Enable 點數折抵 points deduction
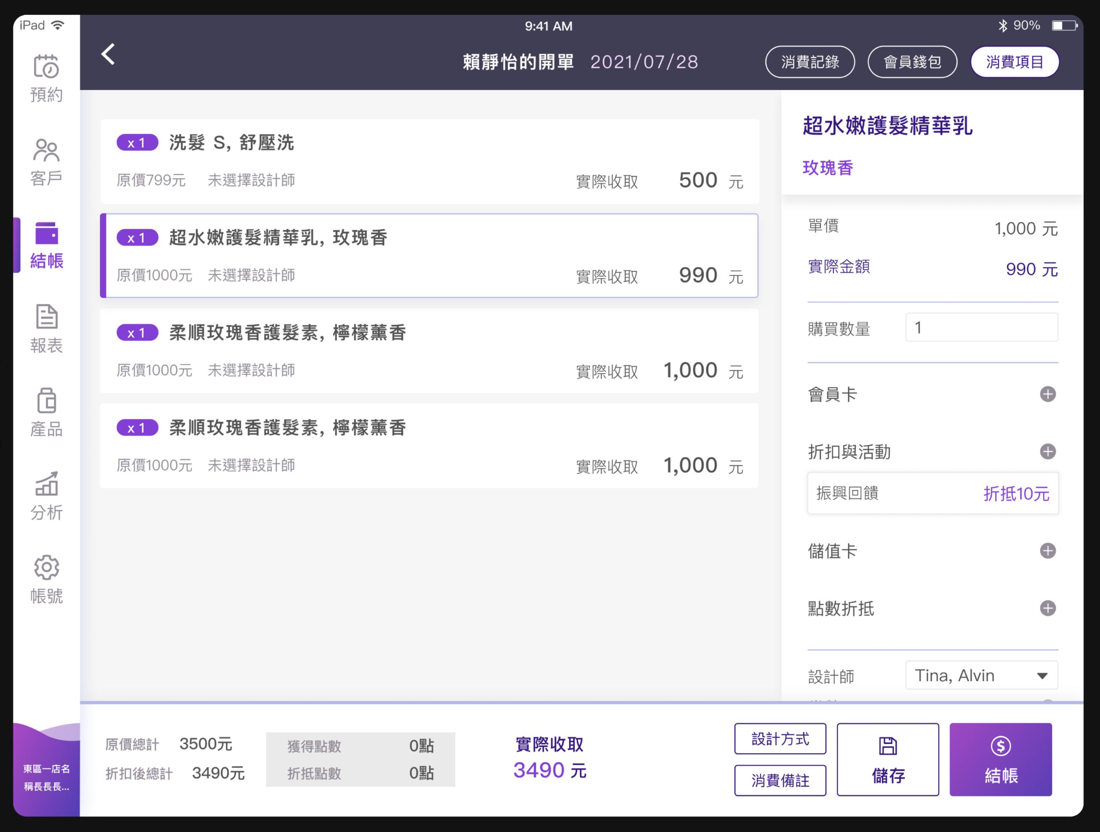The height and width of the screenshot is (832, 1100). pos(1047,608)
